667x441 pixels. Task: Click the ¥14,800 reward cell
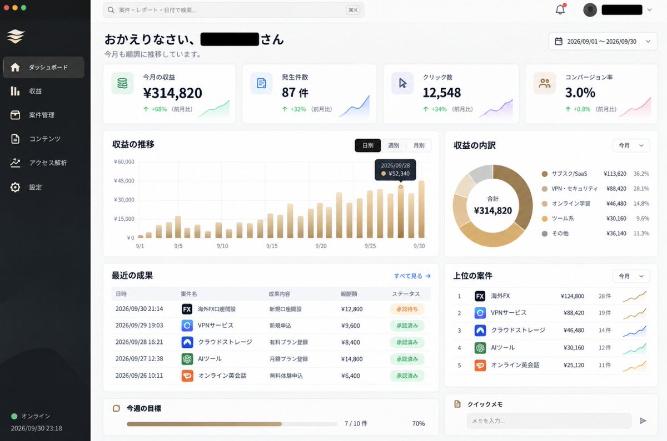tap(352, 359)
